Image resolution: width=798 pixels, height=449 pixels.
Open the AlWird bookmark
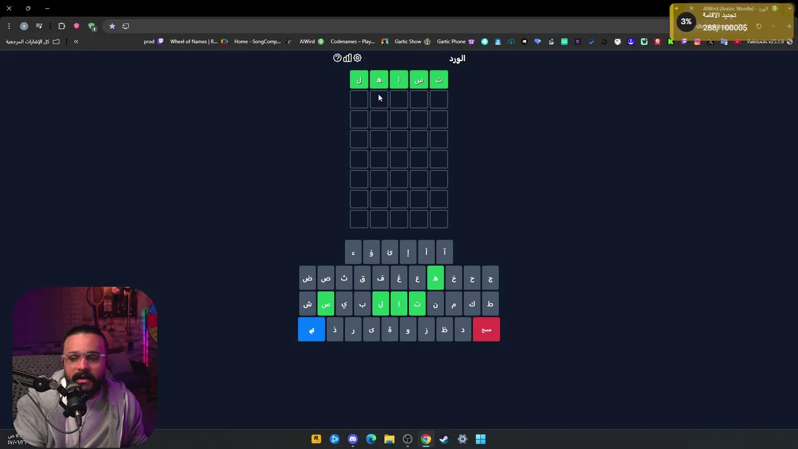coord(312,42)
